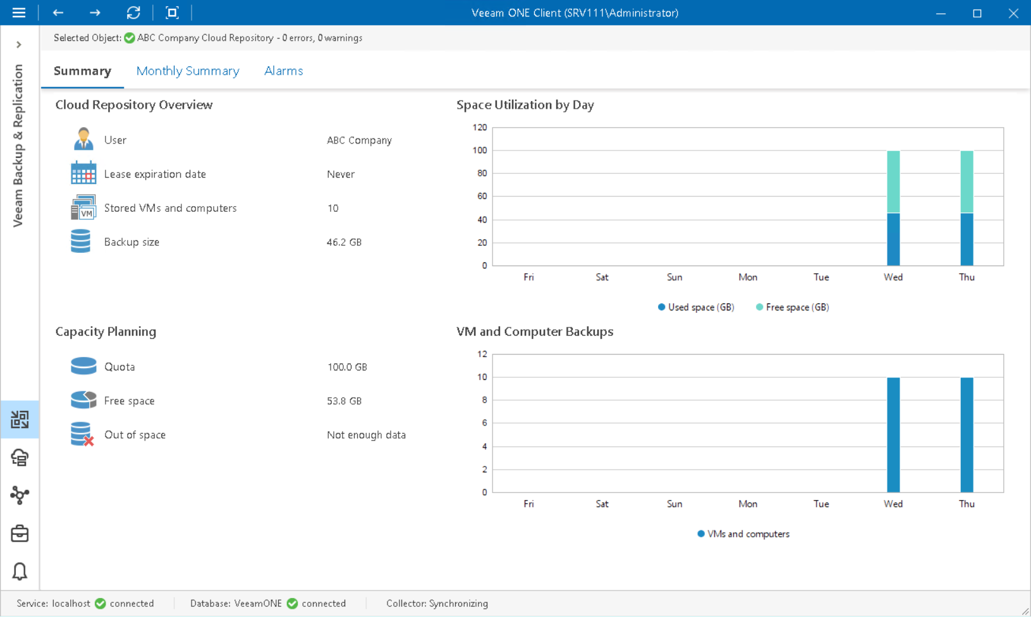Open the alarms bell icon in the sidebar
This screenshot has height=617, width=1031.
[x=20, y=571]
